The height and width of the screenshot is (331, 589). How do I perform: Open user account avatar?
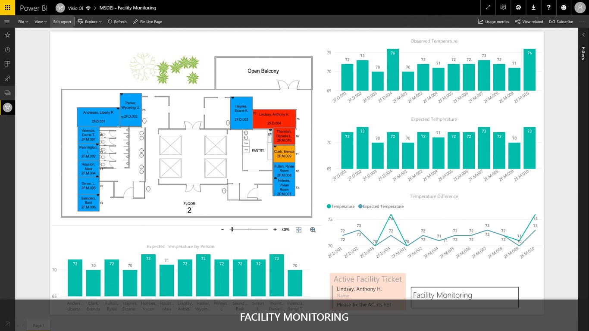coord(580,7)
